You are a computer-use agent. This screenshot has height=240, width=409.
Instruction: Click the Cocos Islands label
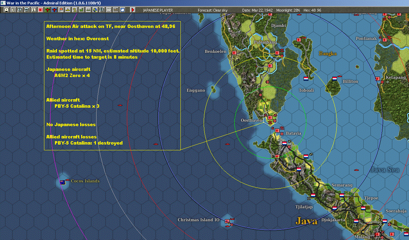85,181
